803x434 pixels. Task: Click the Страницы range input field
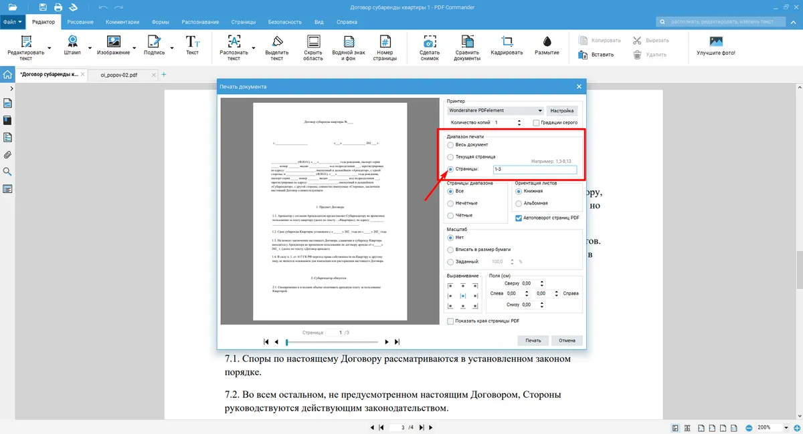pos(535,170)
